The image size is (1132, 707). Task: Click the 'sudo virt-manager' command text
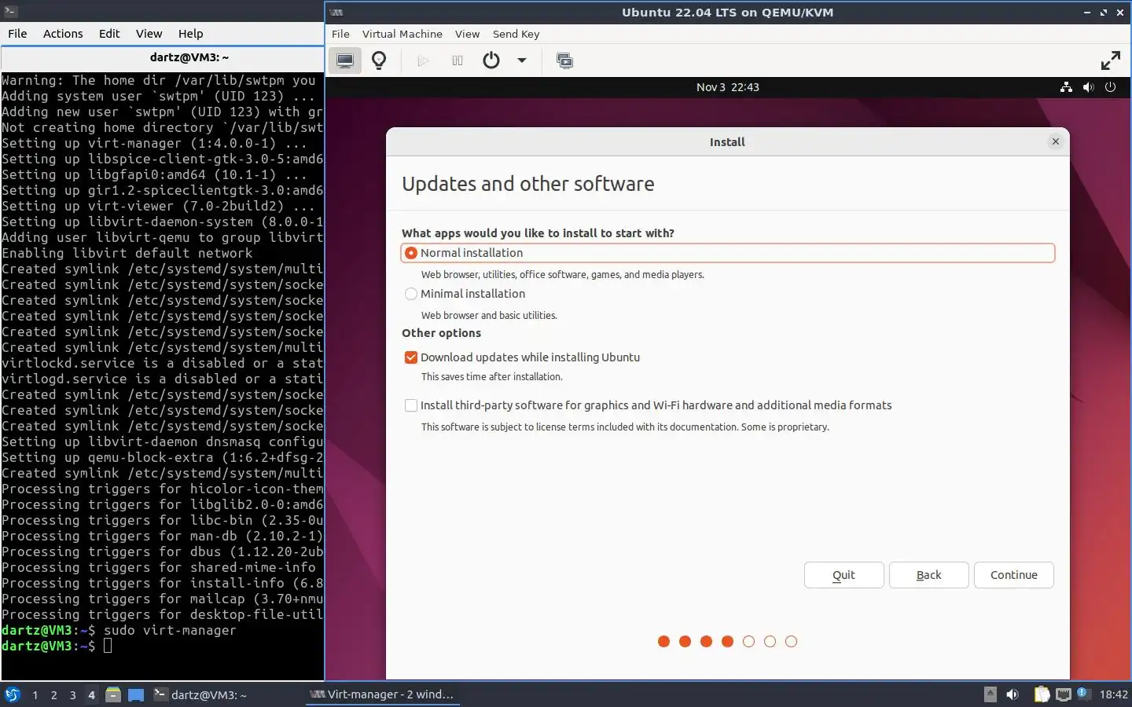[x=170, y=630]
